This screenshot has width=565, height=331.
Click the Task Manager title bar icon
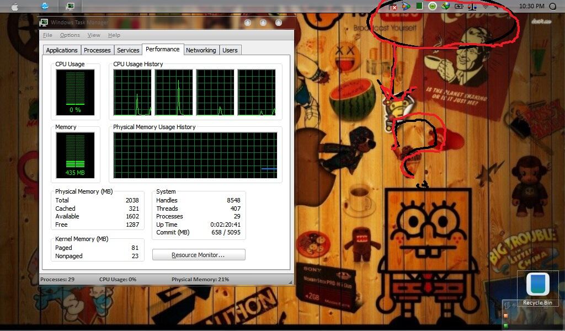44,22
